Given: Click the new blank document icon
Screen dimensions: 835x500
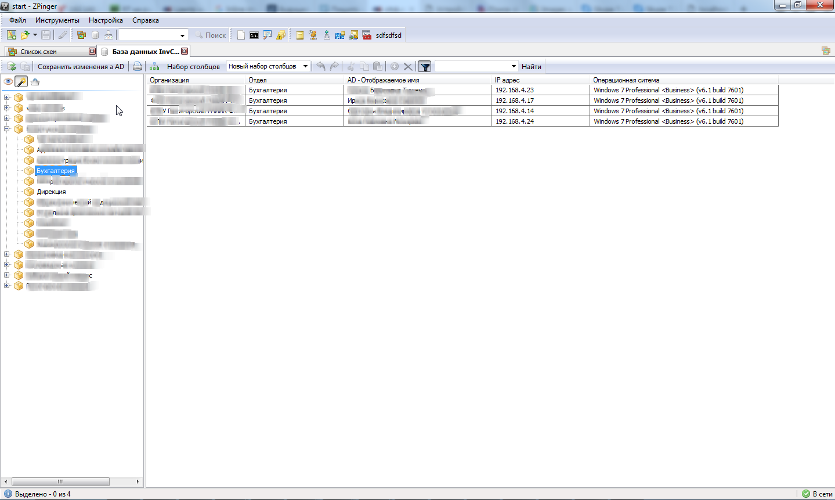Looking at the screenshot, I should tap(241, 35).
